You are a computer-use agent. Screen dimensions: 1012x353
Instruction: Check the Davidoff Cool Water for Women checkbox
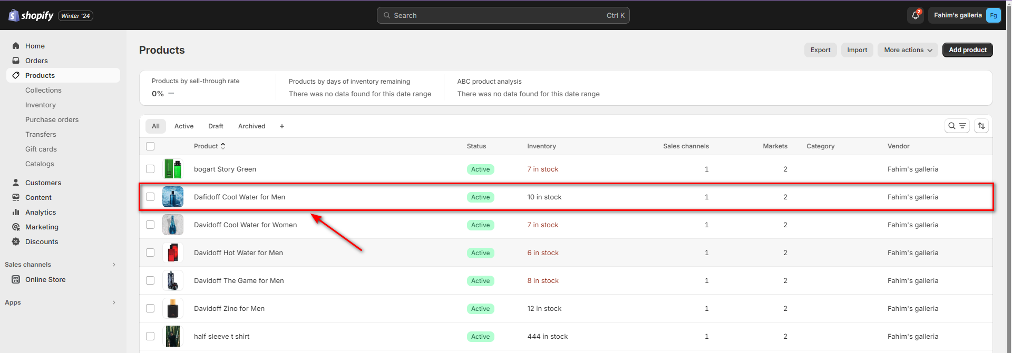pyautogui.click(x=150, y=225)
